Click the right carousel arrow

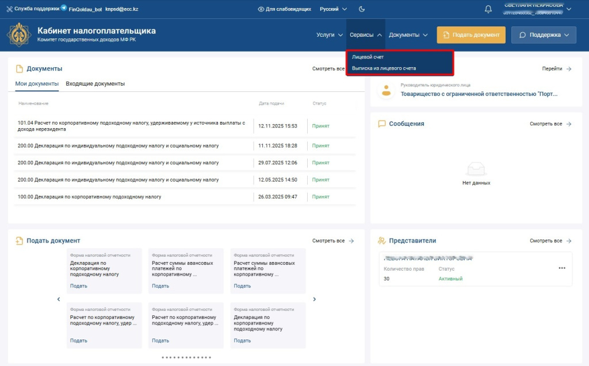[314, 299]
